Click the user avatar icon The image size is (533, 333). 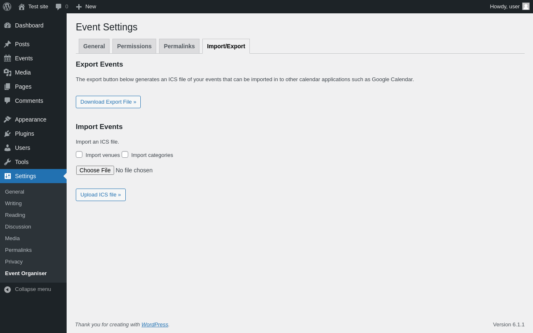pos(526,6)
